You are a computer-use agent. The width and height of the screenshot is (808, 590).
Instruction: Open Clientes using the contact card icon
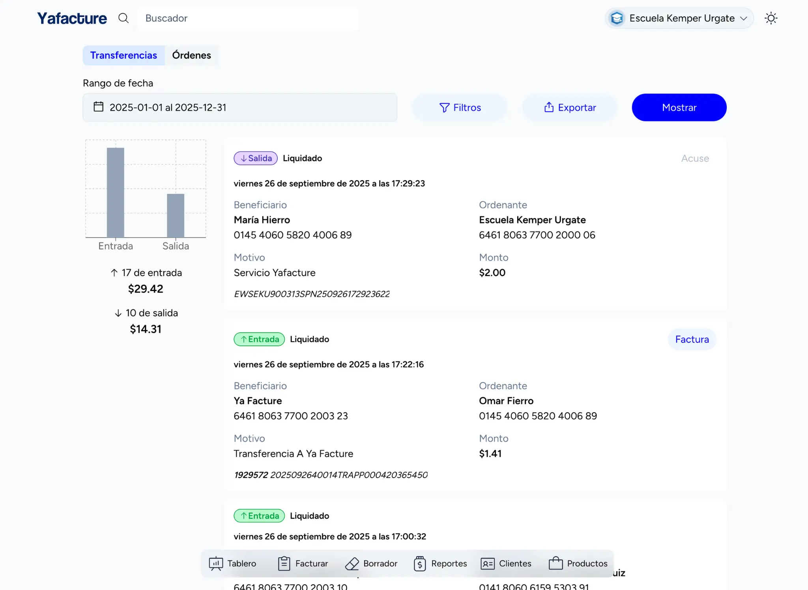click(x=488, y=563)
